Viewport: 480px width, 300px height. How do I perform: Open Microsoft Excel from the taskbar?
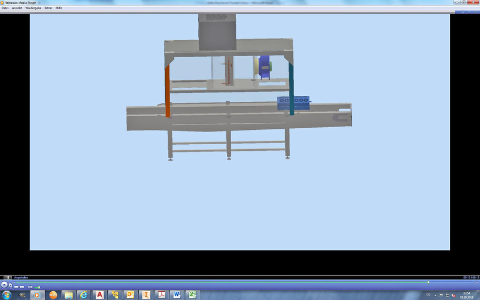(192, 295)
